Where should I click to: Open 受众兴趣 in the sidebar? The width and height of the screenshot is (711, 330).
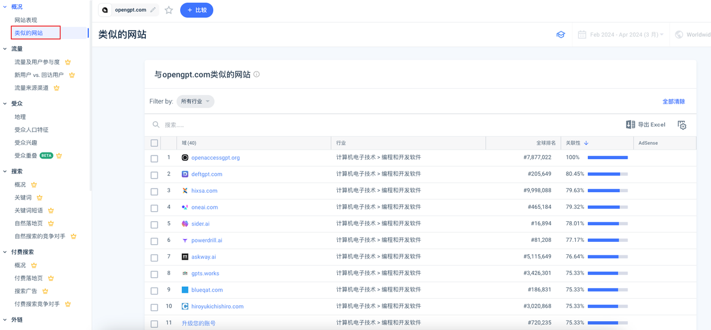(x=26, y=143)
